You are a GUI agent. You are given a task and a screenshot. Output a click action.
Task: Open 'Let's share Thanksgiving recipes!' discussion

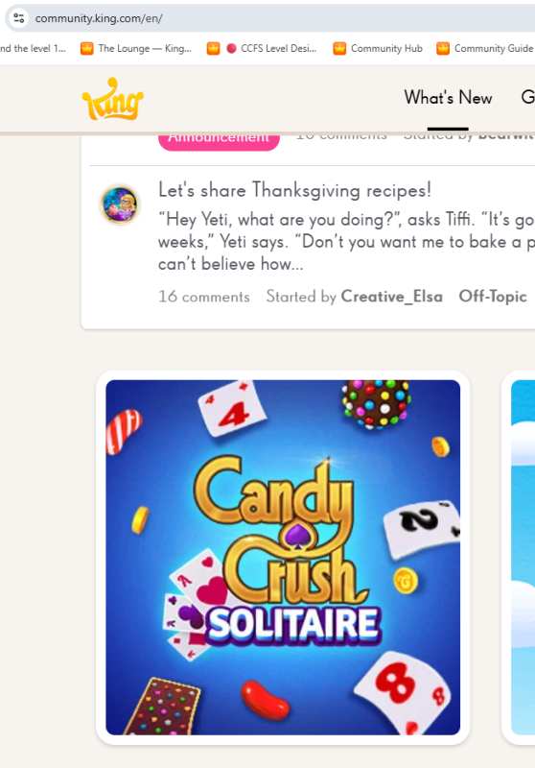(x=295, y=190)
